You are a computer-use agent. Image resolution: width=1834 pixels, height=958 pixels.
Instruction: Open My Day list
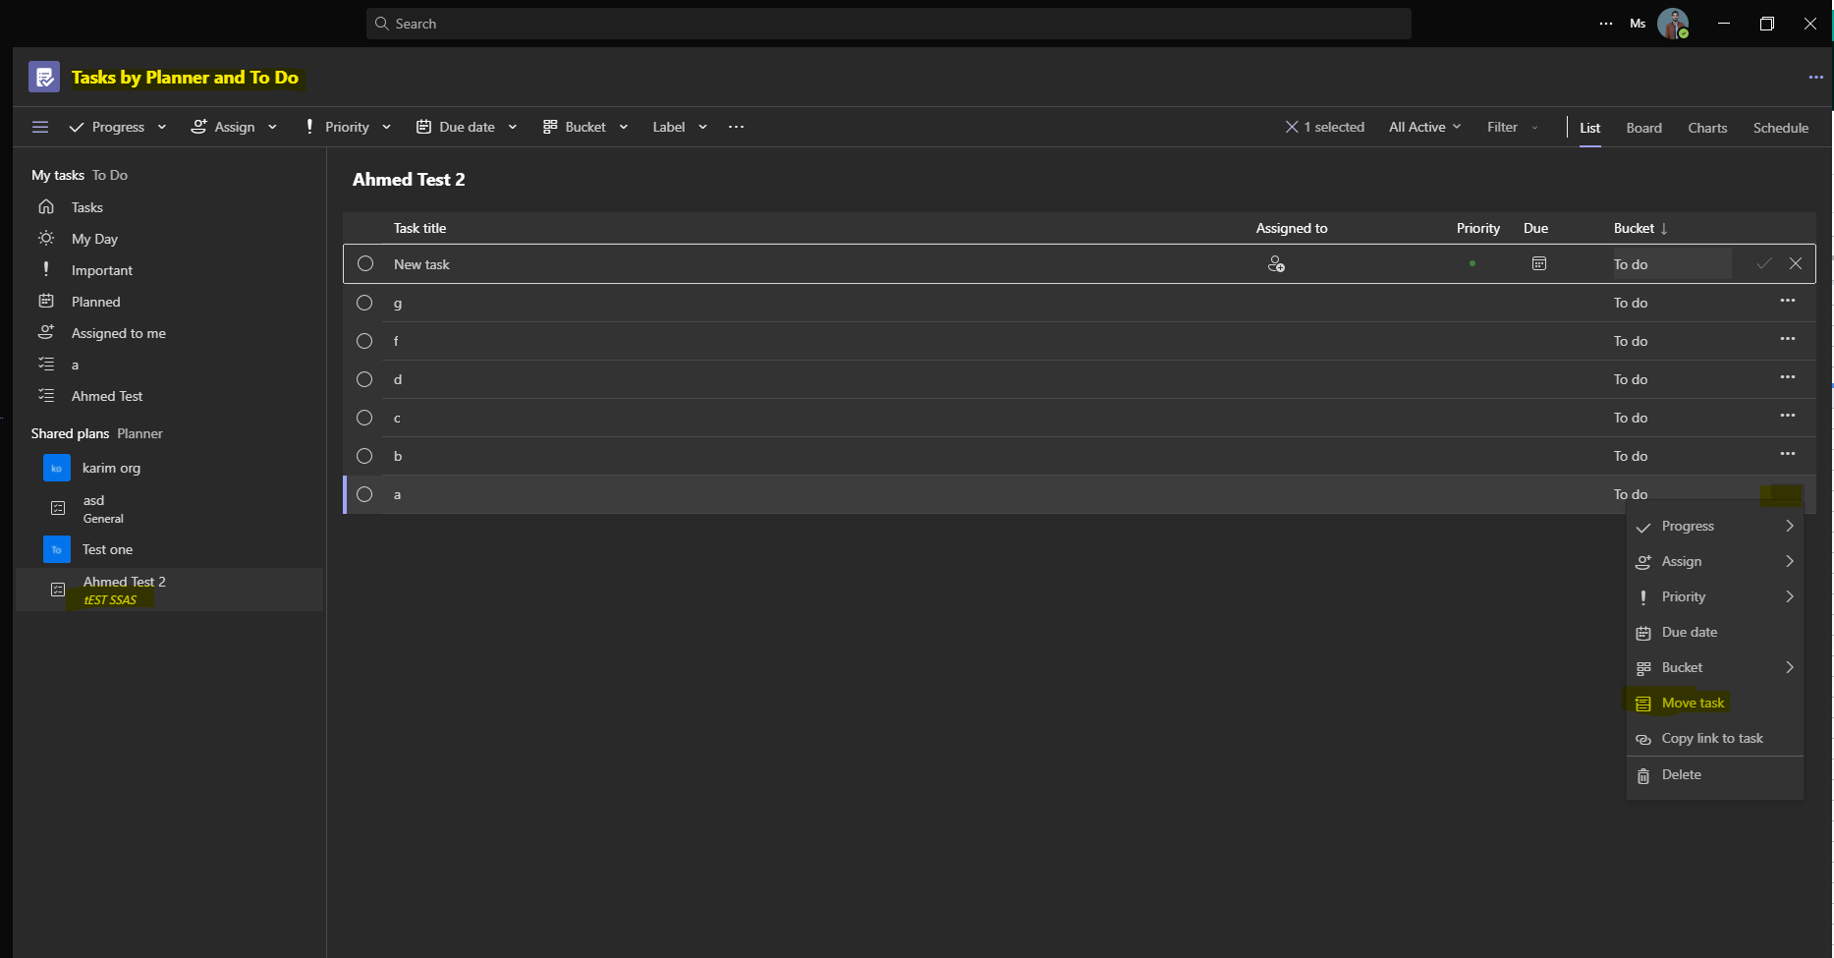point(94,239)
